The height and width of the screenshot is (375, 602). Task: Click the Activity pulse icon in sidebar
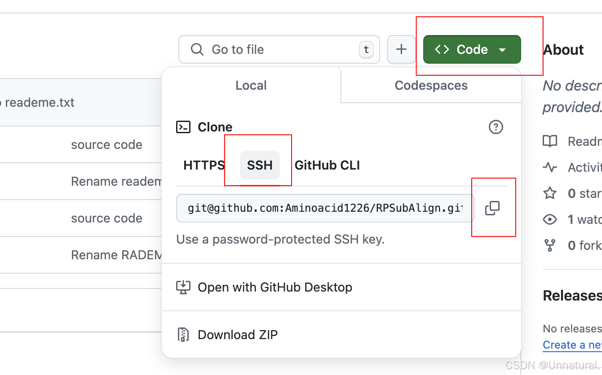click(x=550, y=167)
